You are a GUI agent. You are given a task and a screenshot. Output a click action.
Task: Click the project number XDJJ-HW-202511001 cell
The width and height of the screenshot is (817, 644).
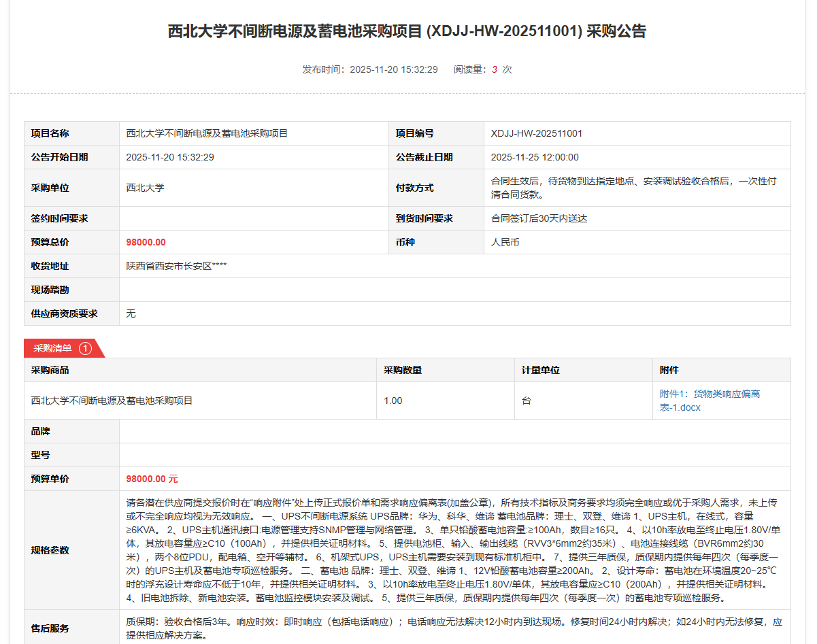pyautogui.click(x=537, y=133)
